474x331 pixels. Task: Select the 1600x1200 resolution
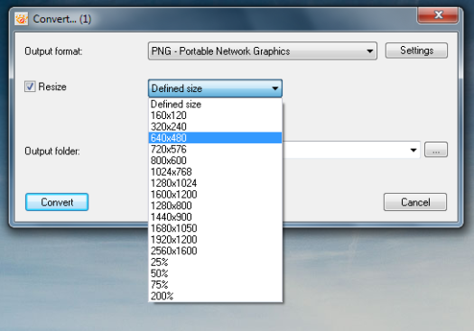pos(215,194)
